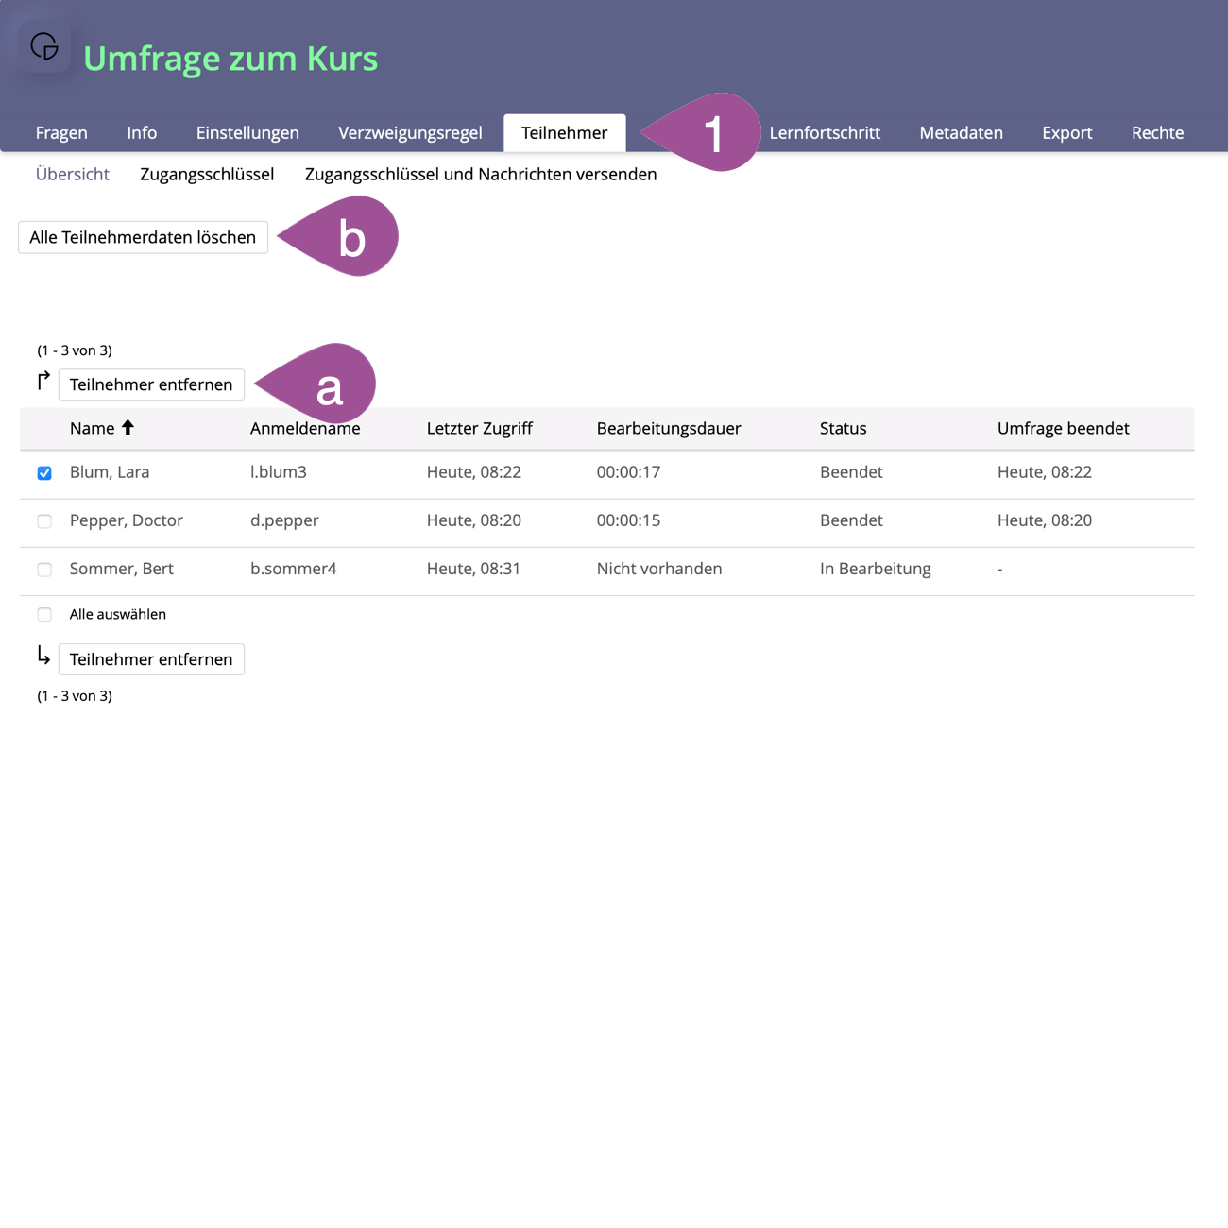Open the Lernfortschritt tab
Viewport: 1228px width, 1228px height.
tap(824, 133)
